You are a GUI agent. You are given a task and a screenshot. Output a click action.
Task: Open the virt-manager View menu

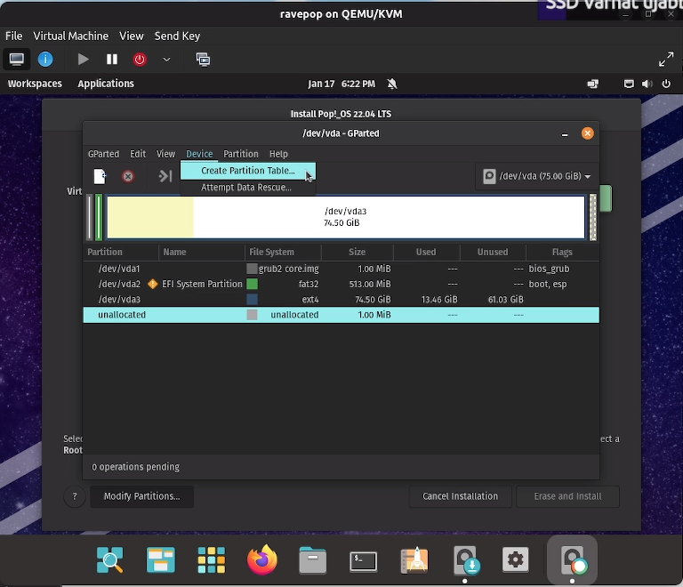tap(132, 36)
